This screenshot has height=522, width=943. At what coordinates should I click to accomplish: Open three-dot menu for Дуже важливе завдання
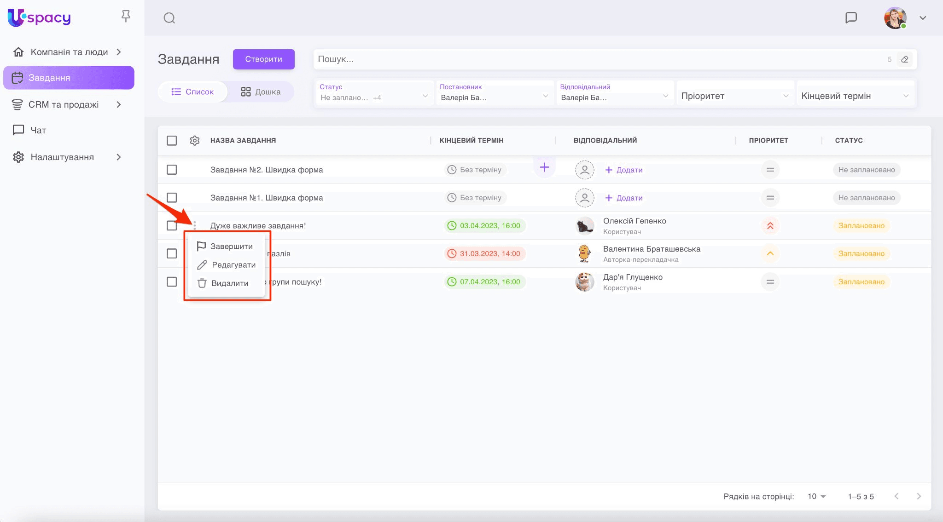coord(195,225)
